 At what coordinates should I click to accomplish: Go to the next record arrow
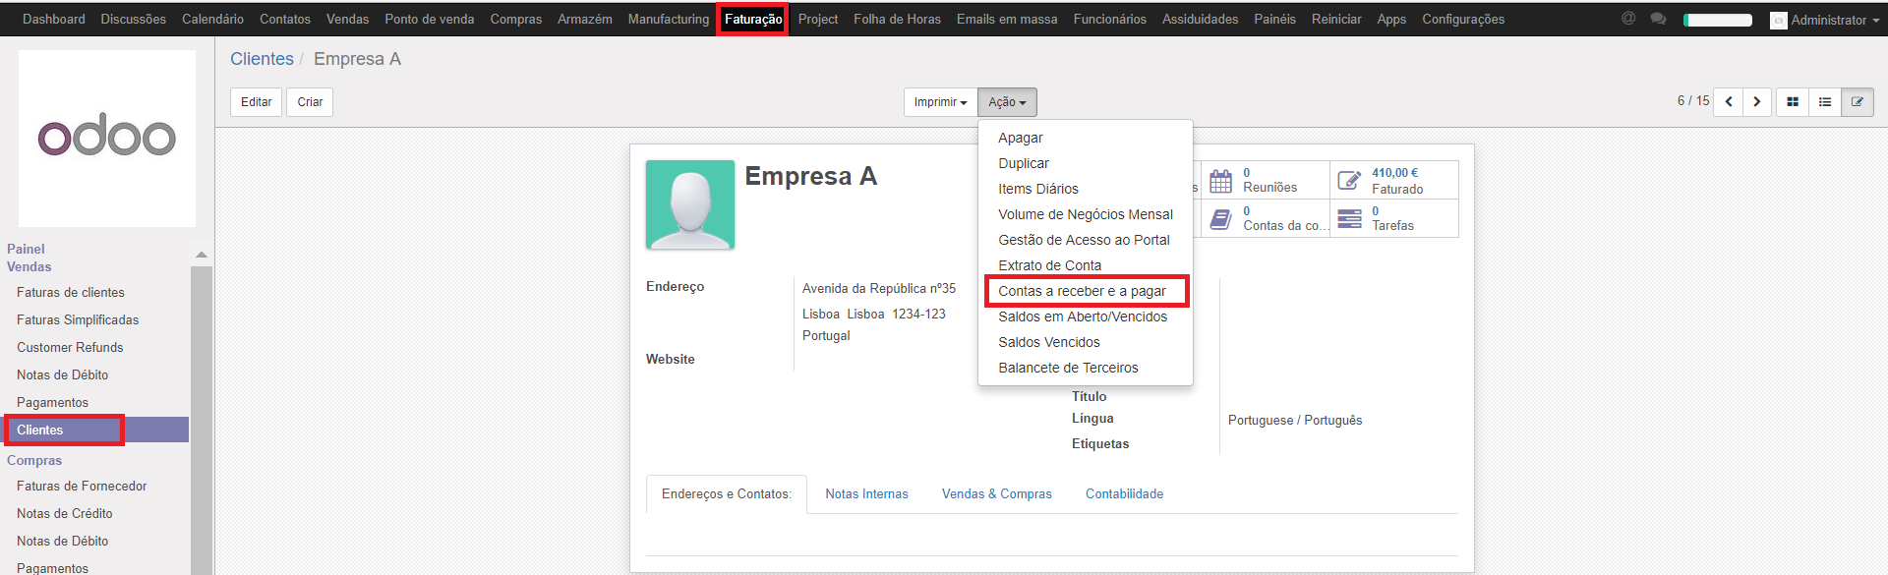coord(1757,102)
